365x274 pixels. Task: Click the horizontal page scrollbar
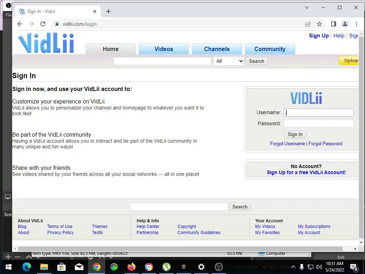(x=180, y=249)
